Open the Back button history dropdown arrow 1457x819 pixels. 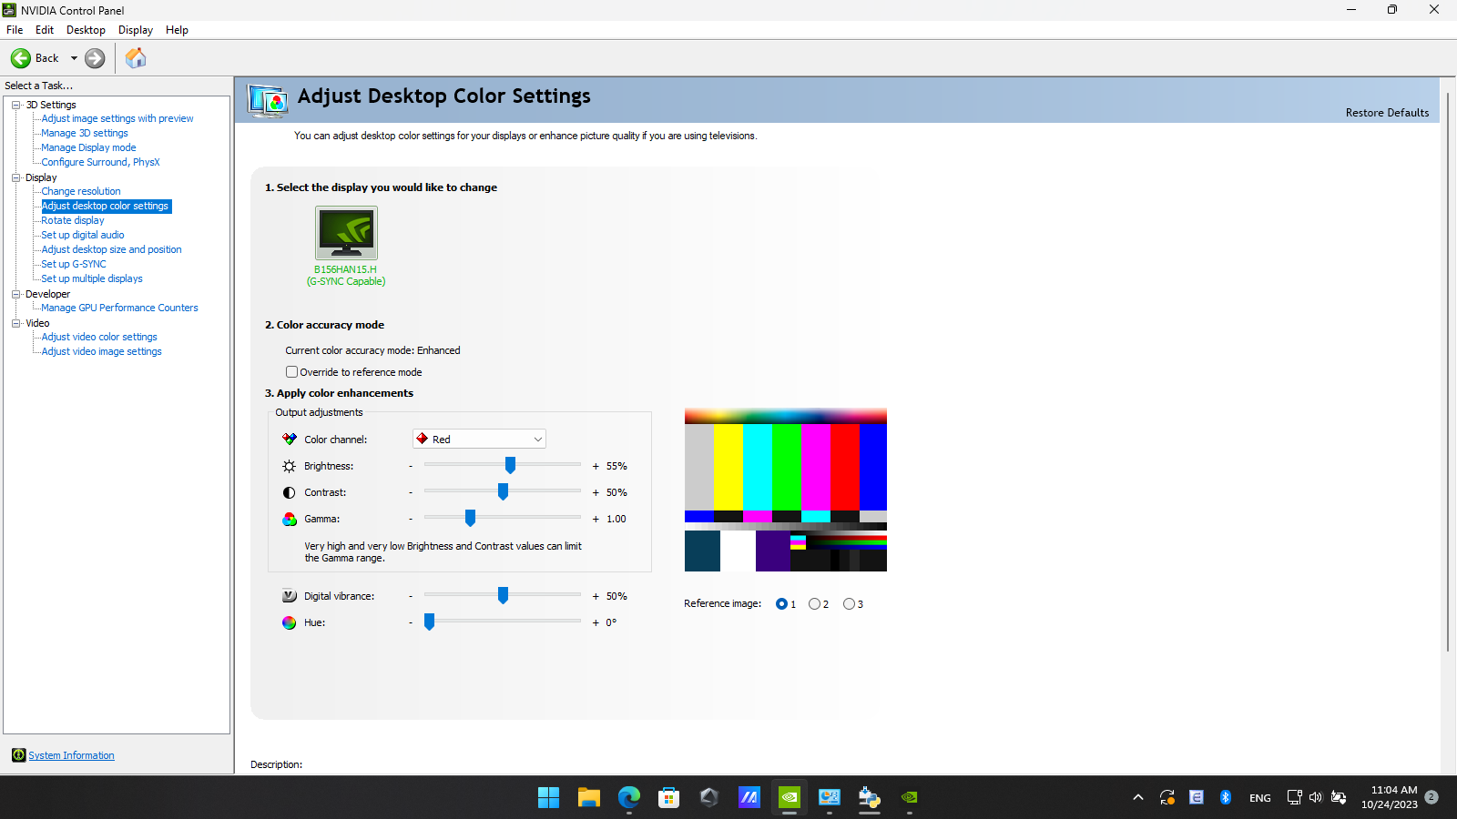(74, 58)
